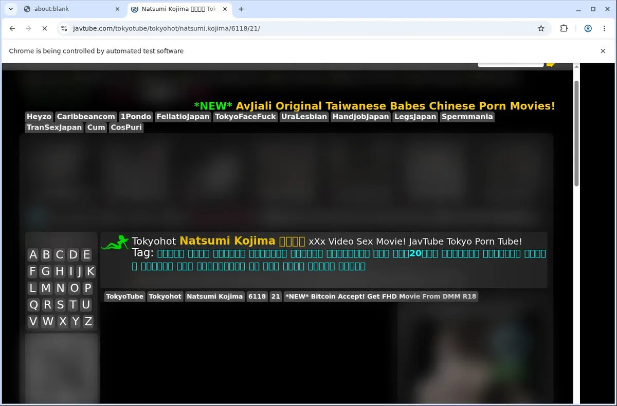
Task: Select letter Z in alphabet index
Action: click(88, 321)
